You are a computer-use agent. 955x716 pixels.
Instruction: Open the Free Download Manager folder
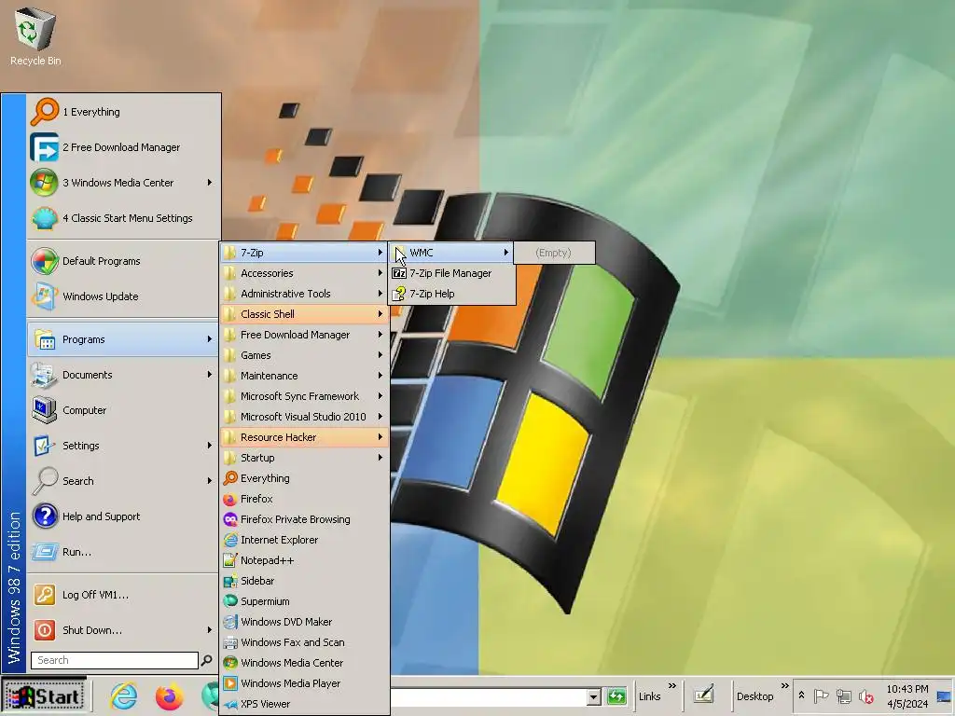point(305,335)
